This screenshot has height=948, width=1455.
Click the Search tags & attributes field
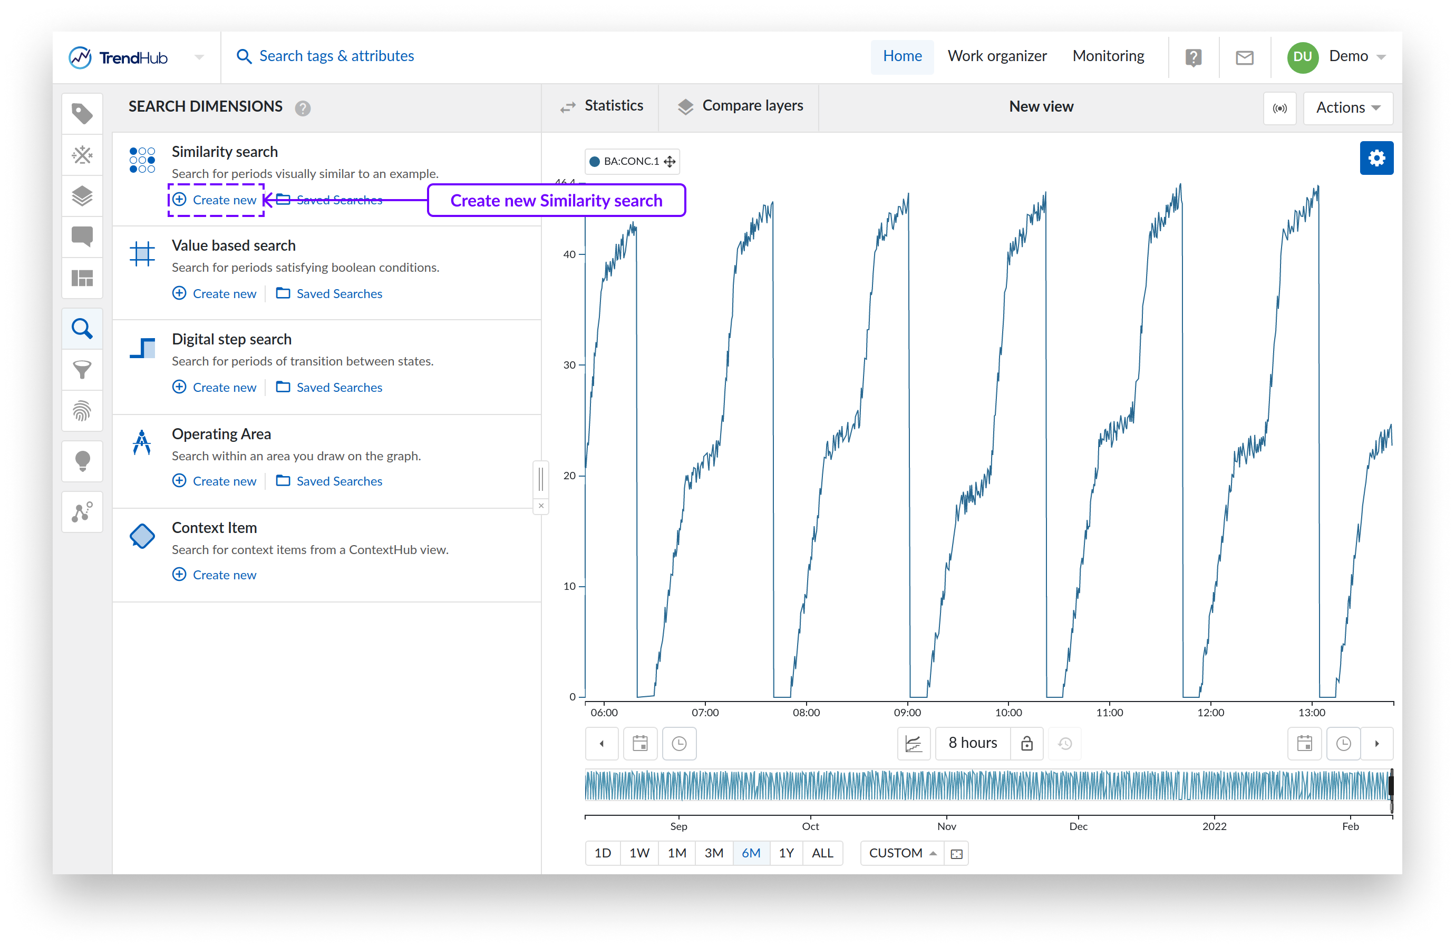(336, 56)
